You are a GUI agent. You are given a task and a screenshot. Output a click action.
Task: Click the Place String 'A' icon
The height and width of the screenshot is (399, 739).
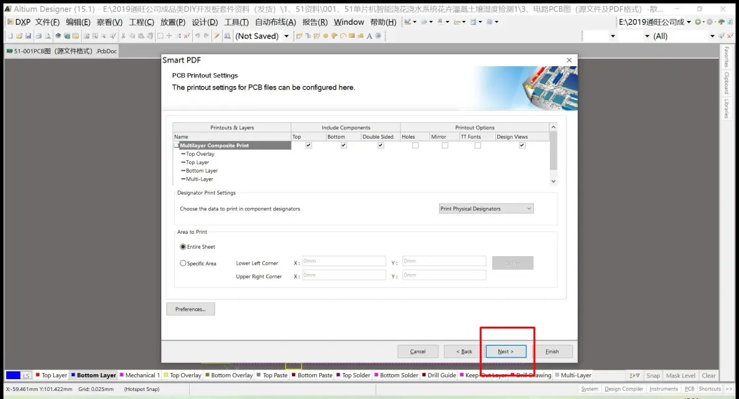click(x=369, y=36)
